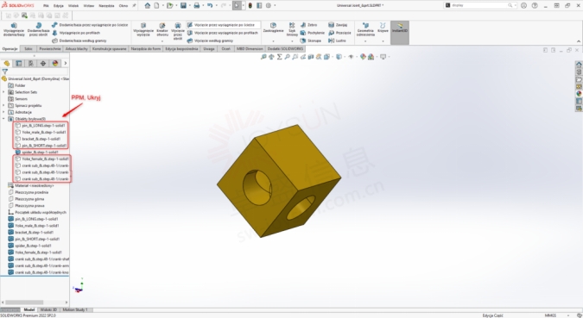Viewport: 583px width, 318px height.
Task: Click the command search input field
Action: (x=478, y=5)
